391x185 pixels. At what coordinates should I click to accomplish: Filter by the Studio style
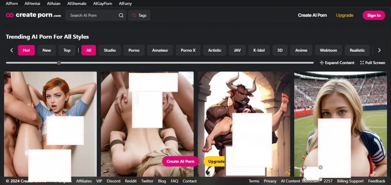(110, 50)
